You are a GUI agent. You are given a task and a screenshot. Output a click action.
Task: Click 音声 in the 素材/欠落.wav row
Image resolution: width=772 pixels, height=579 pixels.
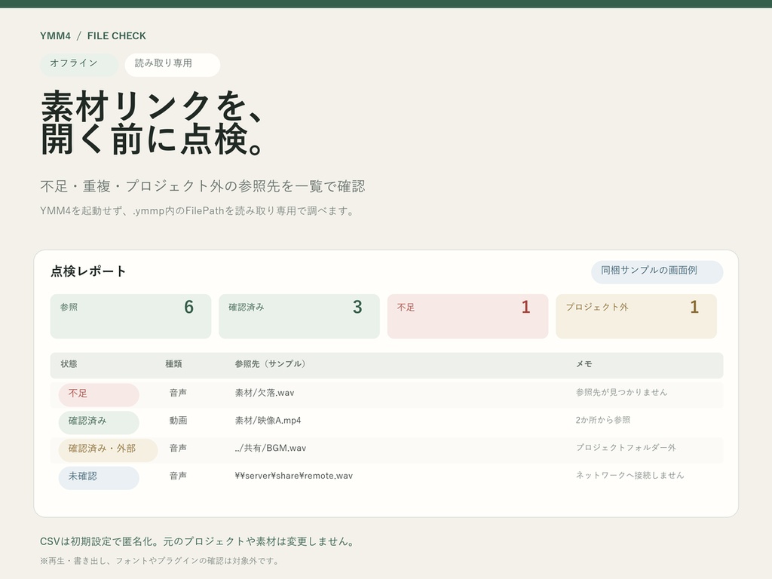178,393
